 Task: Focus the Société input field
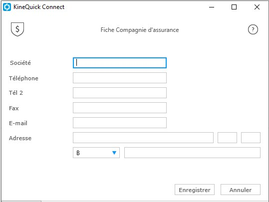pyautogui.click(x=120, y=63)
